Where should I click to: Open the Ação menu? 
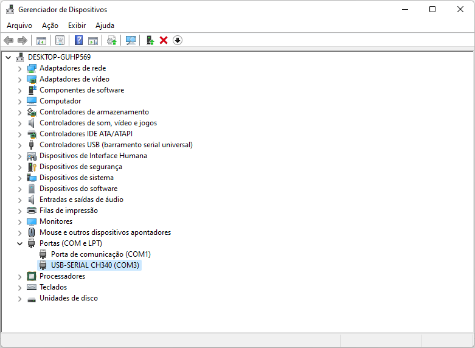[50, 26]
